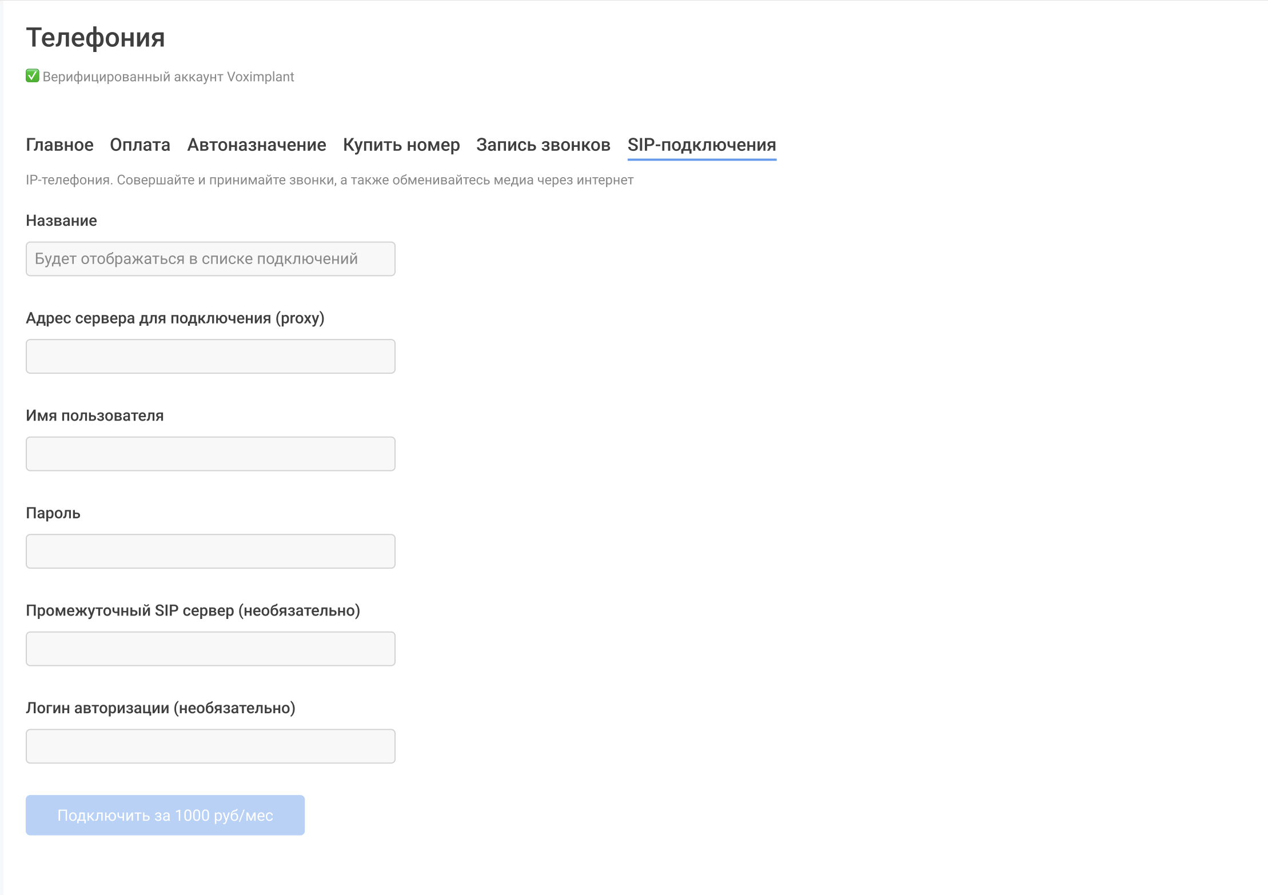The height and width of the screenshot is (895, 1268).
Task: Switch to the Оплата tab
Action: pos(140,145)
